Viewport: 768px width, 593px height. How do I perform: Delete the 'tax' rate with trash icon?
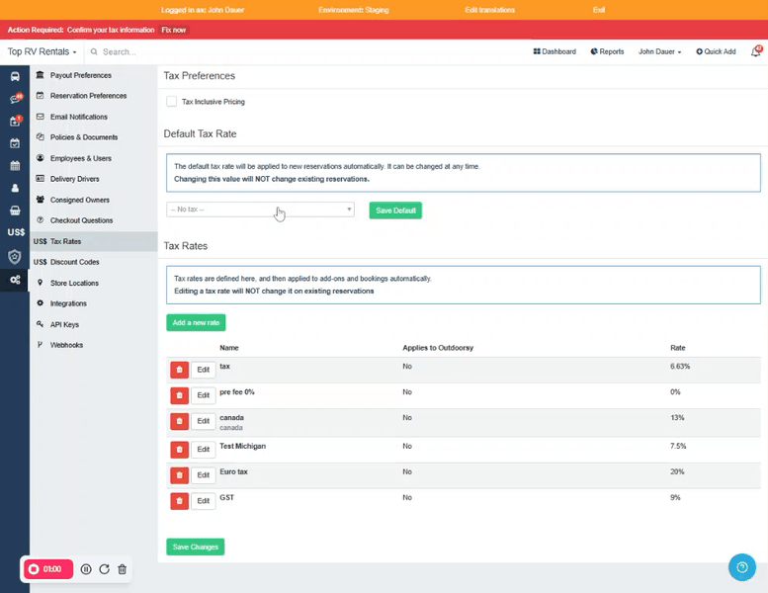pos(179,369)
